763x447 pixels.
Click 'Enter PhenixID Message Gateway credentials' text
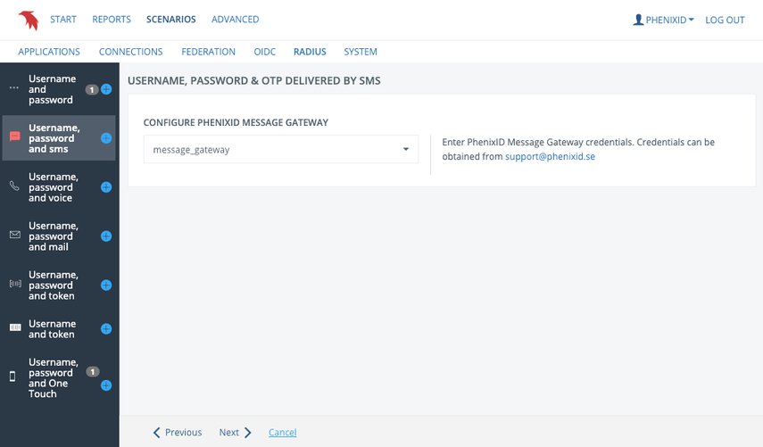pyautogui.click(x=536, y=143)
